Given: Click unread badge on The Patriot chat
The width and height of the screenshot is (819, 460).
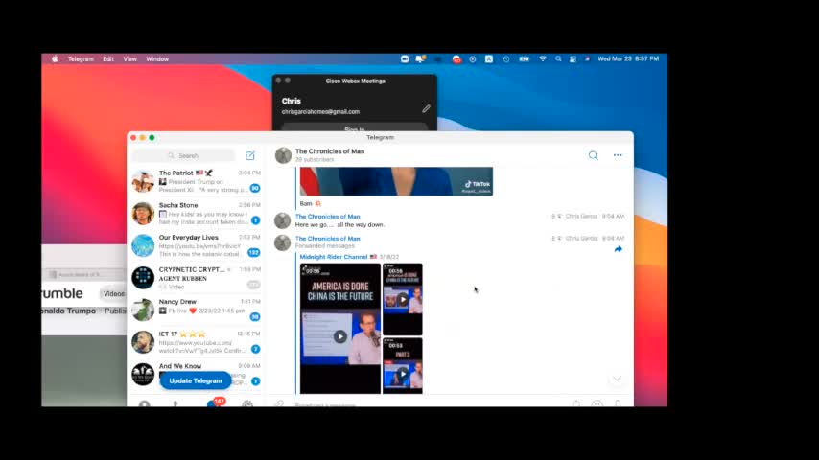Looking at the screenshot, I should pyautogui.click(x=255, y=188).
